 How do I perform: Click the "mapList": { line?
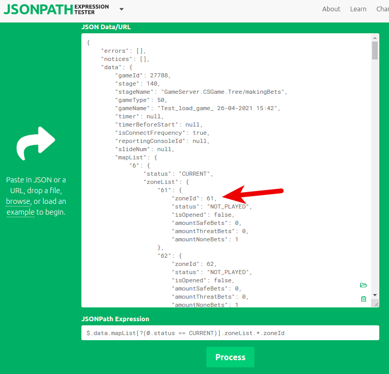[x=136, y=157]
